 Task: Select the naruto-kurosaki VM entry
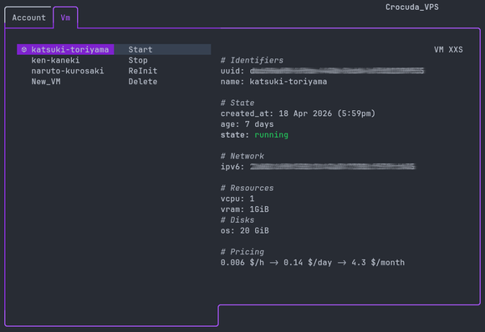coord(68,71)
